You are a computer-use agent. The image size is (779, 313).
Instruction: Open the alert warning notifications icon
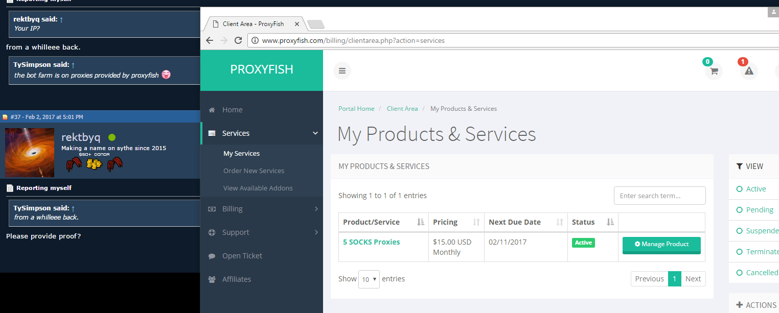(x=749, y=71)
